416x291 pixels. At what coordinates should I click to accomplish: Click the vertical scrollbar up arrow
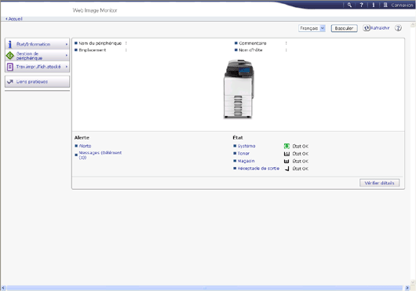tap(413, 25)
